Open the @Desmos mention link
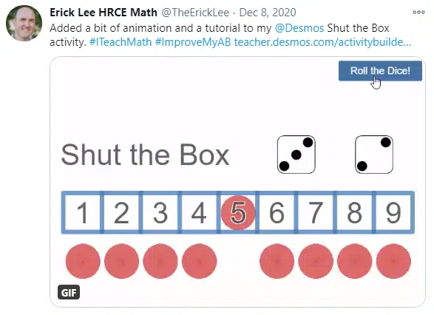Viewport: 434px width, 315px height. tap(299, 28)
